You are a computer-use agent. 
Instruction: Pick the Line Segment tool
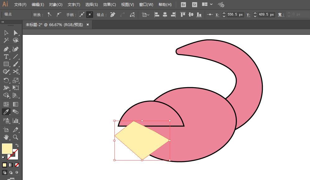(16, 57)
